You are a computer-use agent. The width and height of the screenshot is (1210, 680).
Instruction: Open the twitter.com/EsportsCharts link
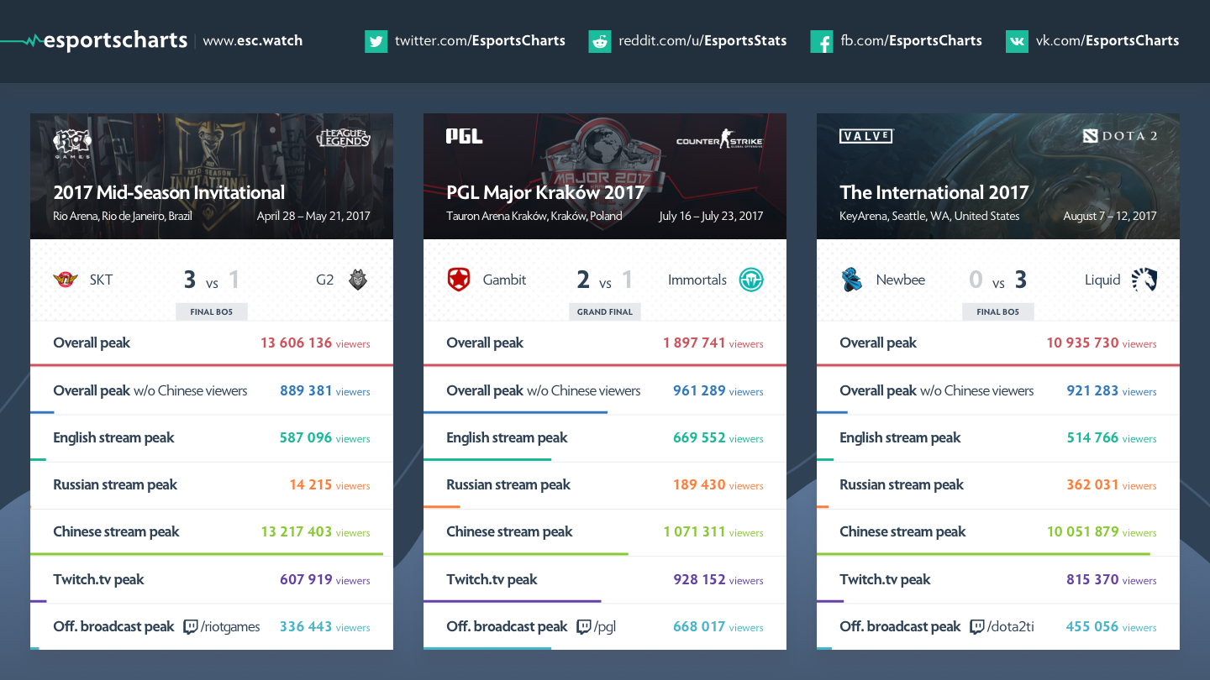coord(480,40)
